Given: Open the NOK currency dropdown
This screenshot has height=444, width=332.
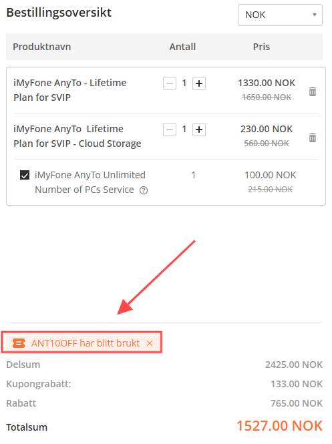Looking at the screenshot, I should pos(280,15).
